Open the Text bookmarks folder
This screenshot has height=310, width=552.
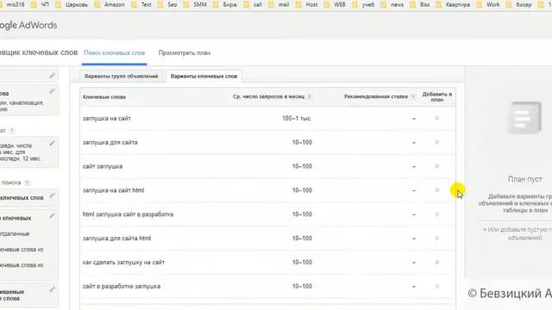[141, 4]
